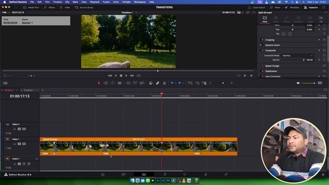Screen dimensions: 329x185
Task: Click Play Reverse button
Action: click(116, 76)
